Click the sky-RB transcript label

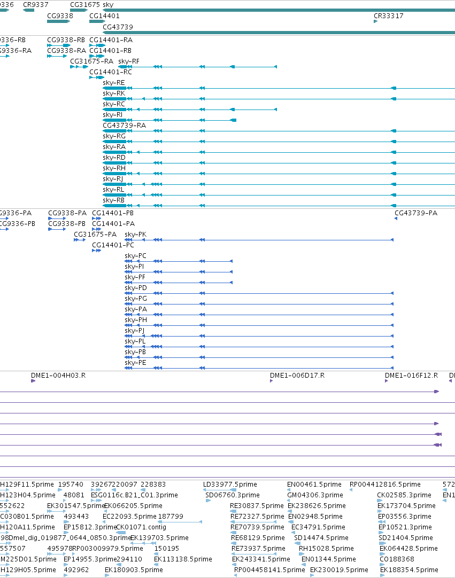114,200
